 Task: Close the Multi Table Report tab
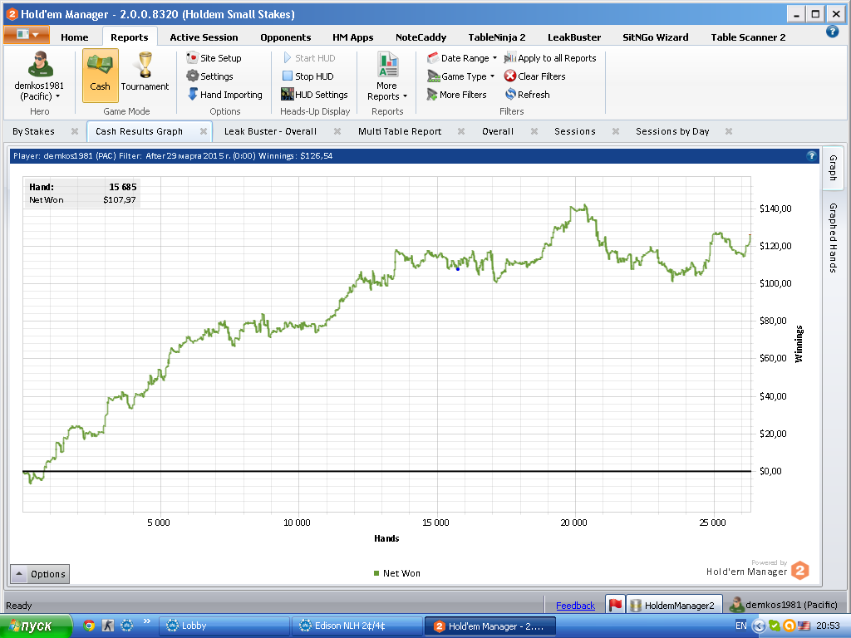pyautogui.click(x=461, y=131)
